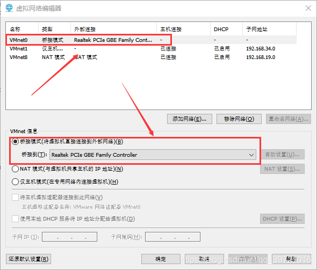Click 还原默认设置(R) button

(28, 259)
